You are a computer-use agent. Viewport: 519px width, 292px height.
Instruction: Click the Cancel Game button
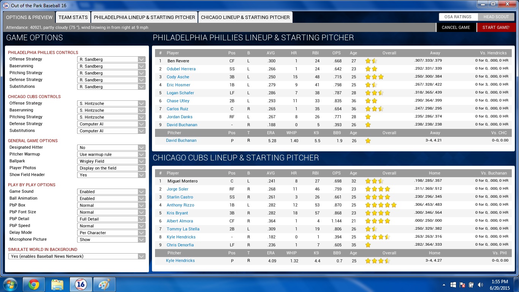click(x=456, y=27)
